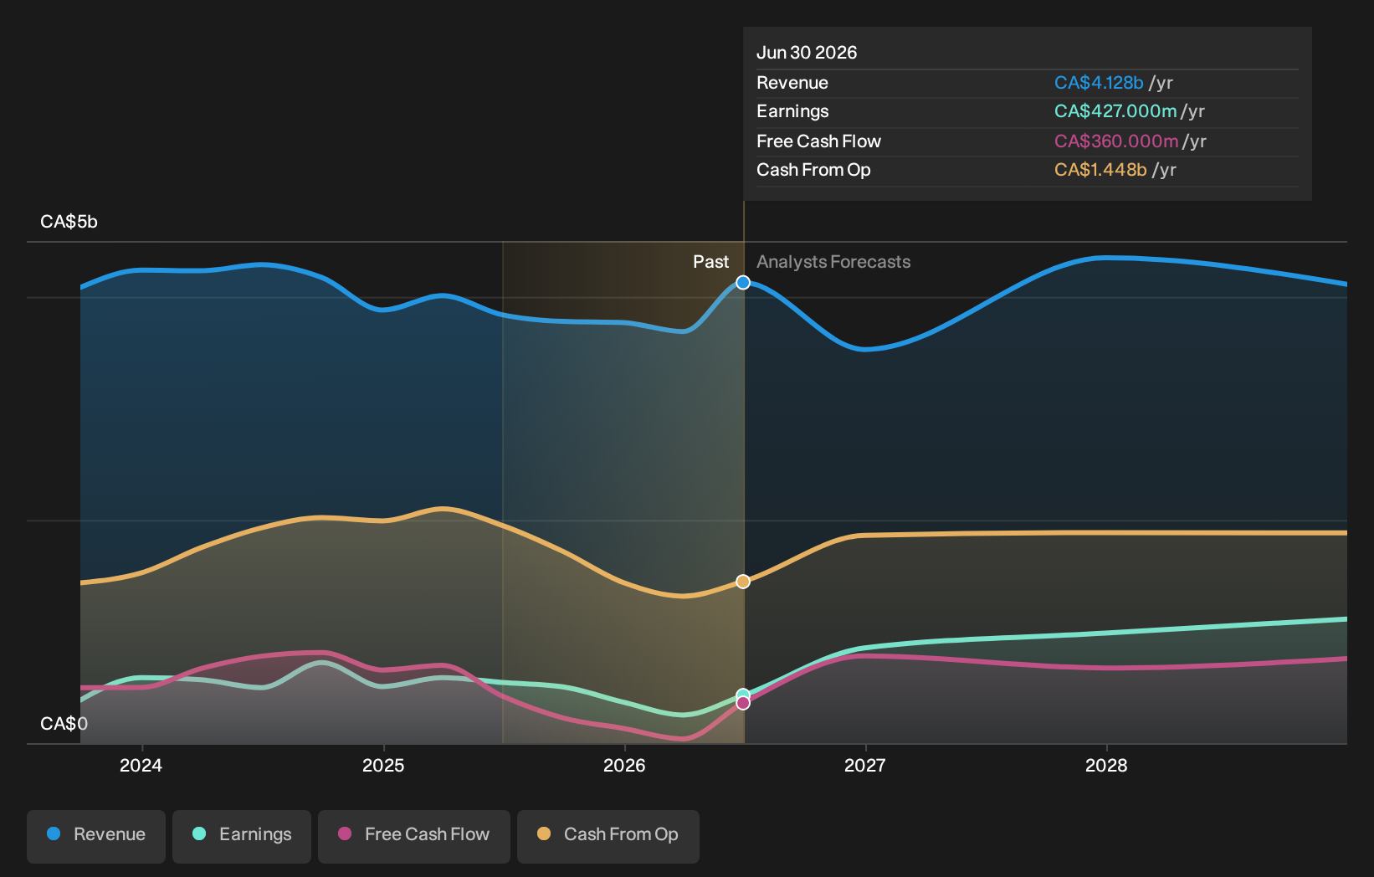The image size is (1374, 877).
Task: Toggle the Cash From Op legend button
Action: coord(608,836)
